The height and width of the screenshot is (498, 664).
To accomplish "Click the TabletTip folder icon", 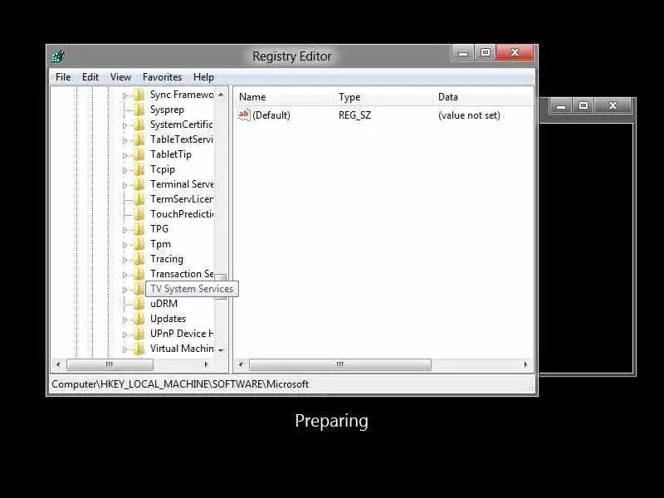I will (x=139, y=154).
